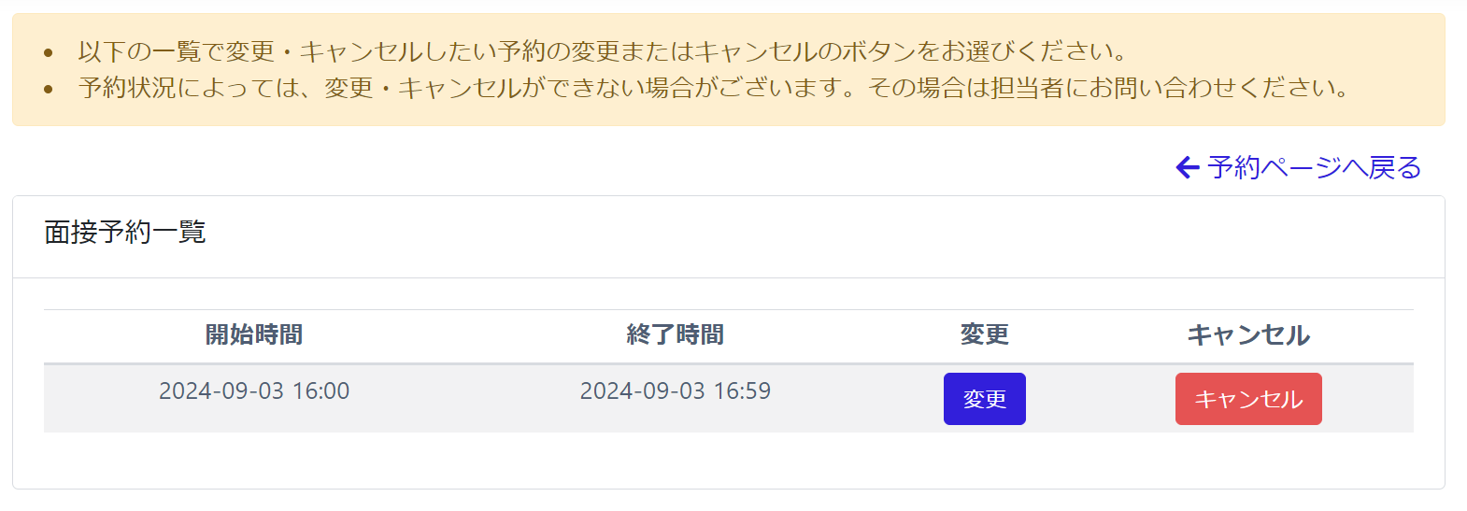Click the キャンセル column header label

tap(1248, 334)
